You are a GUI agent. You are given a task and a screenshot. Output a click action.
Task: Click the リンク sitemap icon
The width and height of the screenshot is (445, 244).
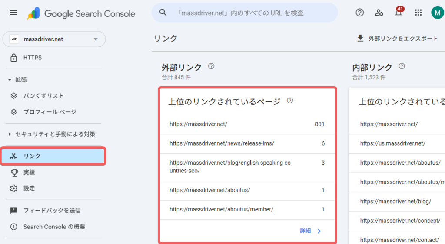click(13, 156)
